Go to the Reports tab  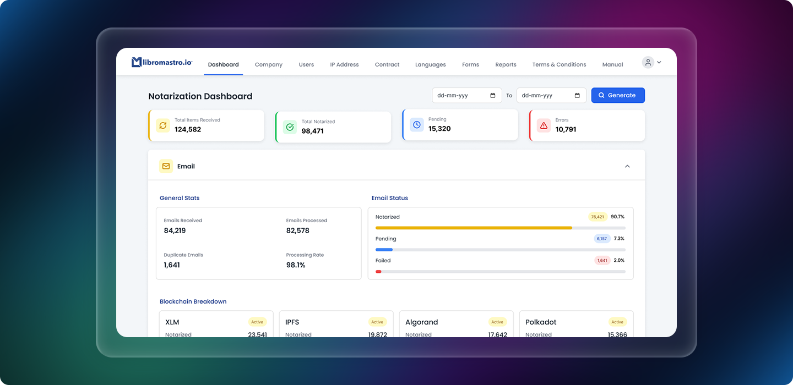(x=506, y=65)
